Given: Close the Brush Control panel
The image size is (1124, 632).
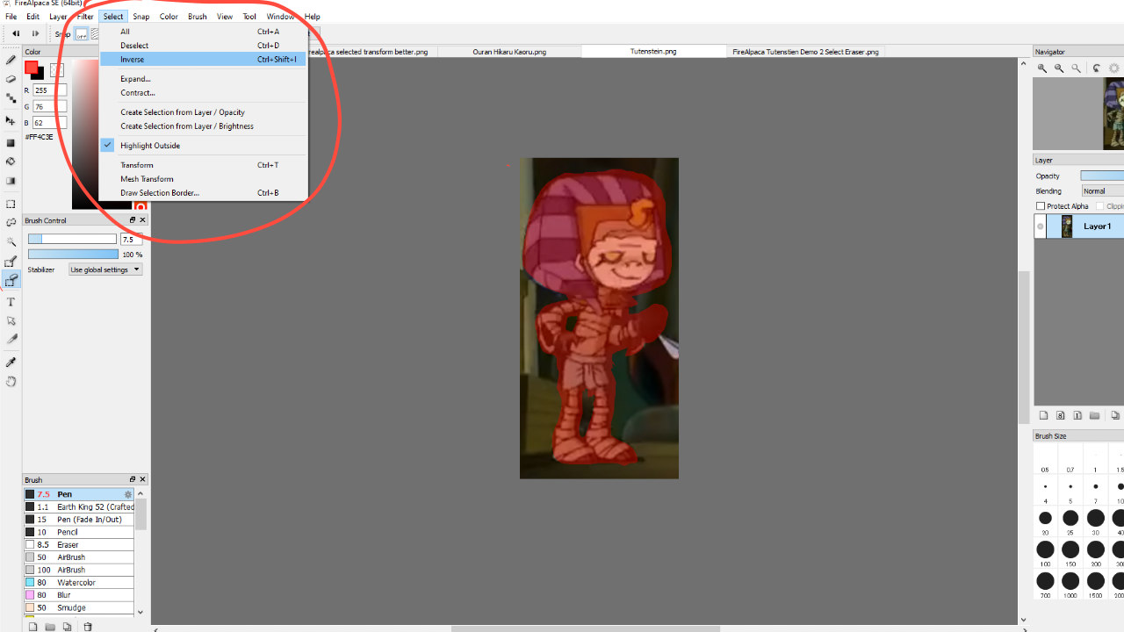Looking at the screenshot, I should coord(143,220).
